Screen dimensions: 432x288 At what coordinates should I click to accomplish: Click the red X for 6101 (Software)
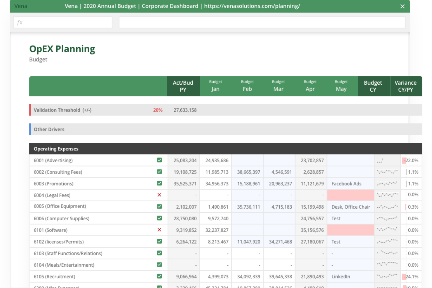tap(159, 230)
